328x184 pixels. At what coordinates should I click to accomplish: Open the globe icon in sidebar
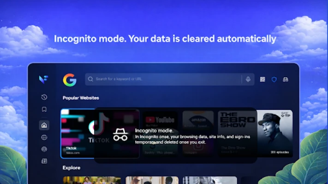tap(44, 137)
